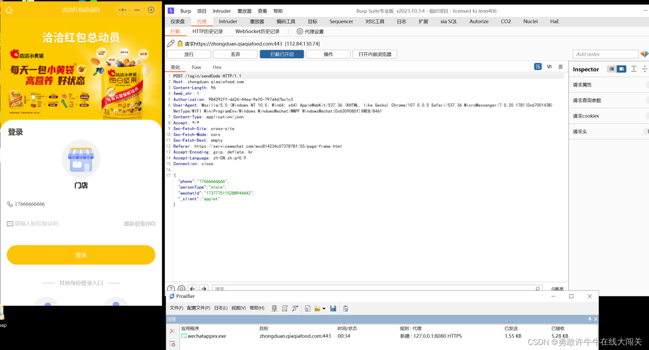Toggle word wrap icon in message editor
Image resolution: width=649 pixels, height=350 pixels.
(538, 67)
